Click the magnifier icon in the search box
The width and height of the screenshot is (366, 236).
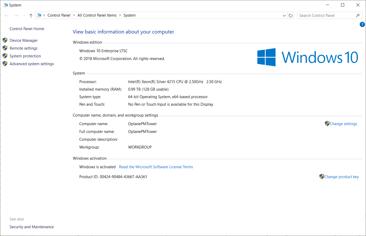(x=358, y=16)
